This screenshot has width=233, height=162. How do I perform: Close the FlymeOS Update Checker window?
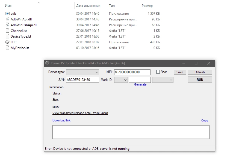209,63
